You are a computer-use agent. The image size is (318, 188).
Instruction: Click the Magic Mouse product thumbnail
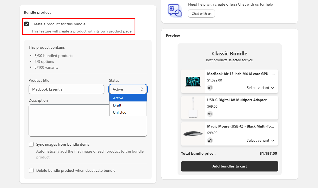[193, 134]
